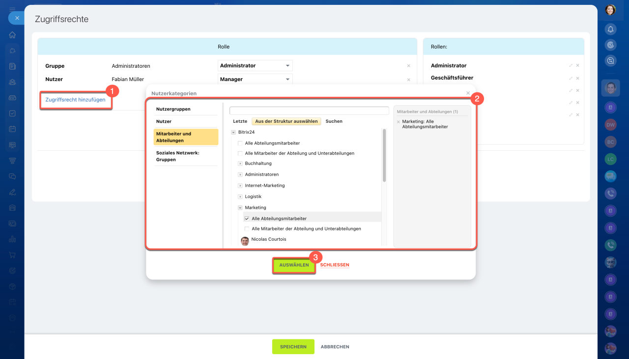629x359 pixels.
Task: Collapse the Bitrix24 tree node
Action: click(233, 132)
